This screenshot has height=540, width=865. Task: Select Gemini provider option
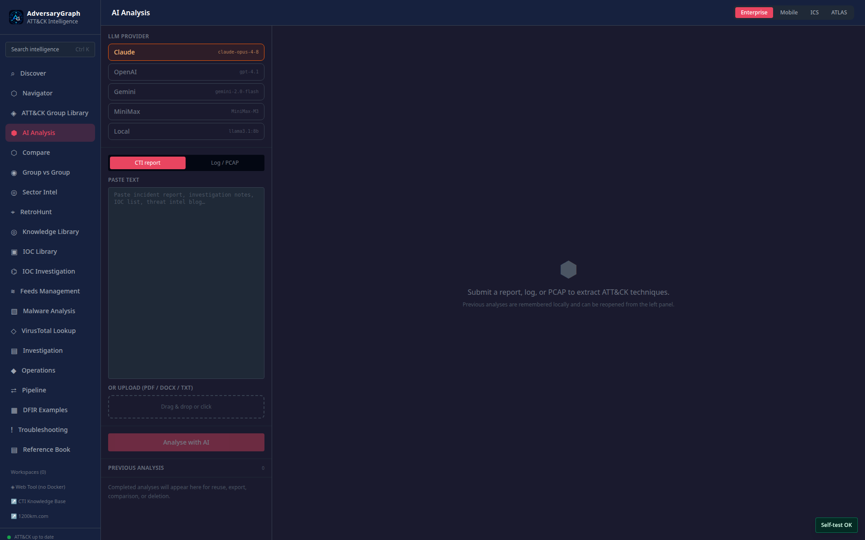coord(186,92)
